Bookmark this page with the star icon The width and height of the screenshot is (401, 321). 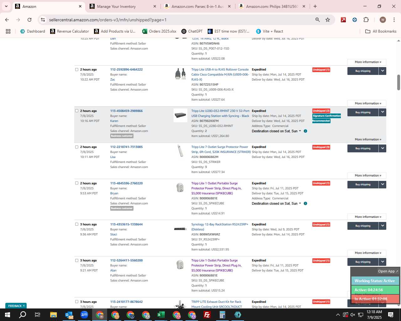pyautogui.click(x=328, y=20)
